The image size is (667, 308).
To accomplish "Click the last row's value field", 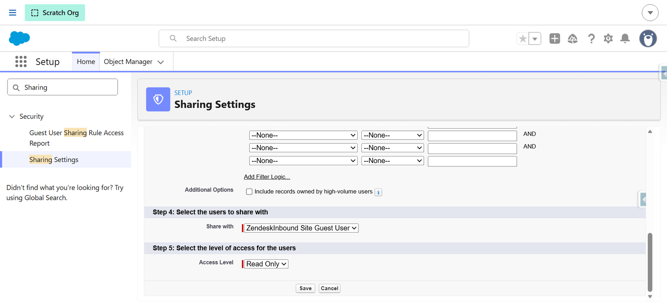I will pos(472,161).
